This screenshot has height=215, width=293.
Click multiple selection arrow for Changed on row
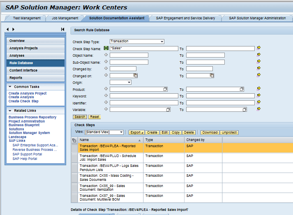[x=258, y=75]
